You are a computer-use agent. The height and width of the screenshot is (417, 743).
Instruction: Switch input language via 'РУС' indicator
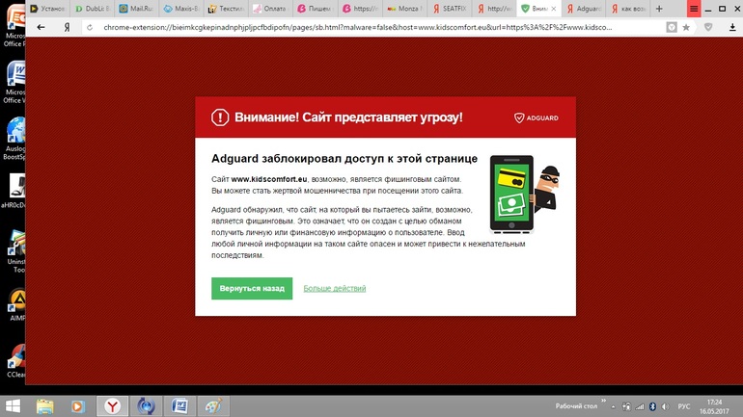pos(683,406)
